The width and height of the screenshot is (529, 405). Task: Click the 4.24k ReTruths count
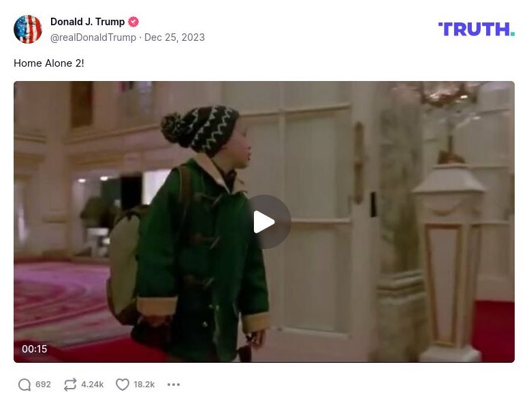pyautogui.click(x=93, y=385)
